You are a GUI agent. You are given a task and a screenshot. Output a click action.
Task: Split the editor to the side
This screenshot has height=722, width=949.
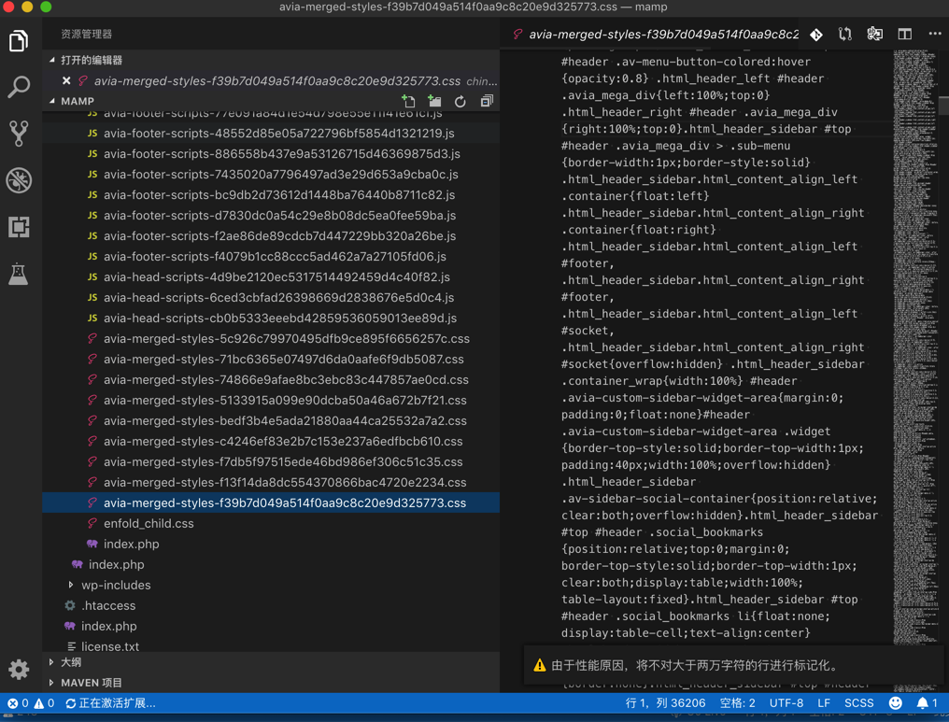tap(904, 35)
